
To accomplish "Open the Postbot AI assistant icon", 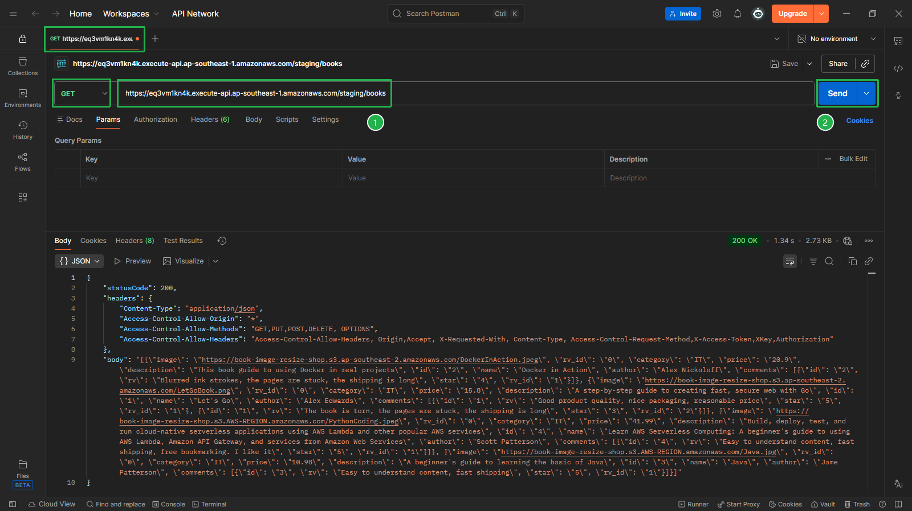I will click(898, 484).
